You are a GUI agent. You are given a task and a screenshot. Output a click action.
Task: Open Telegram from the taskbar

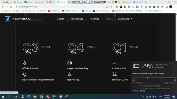coord(48,97)
